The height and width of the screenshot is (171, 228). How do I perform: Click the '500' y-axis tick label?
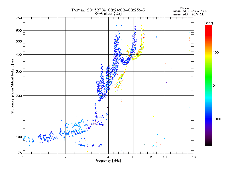coord(19,41)
